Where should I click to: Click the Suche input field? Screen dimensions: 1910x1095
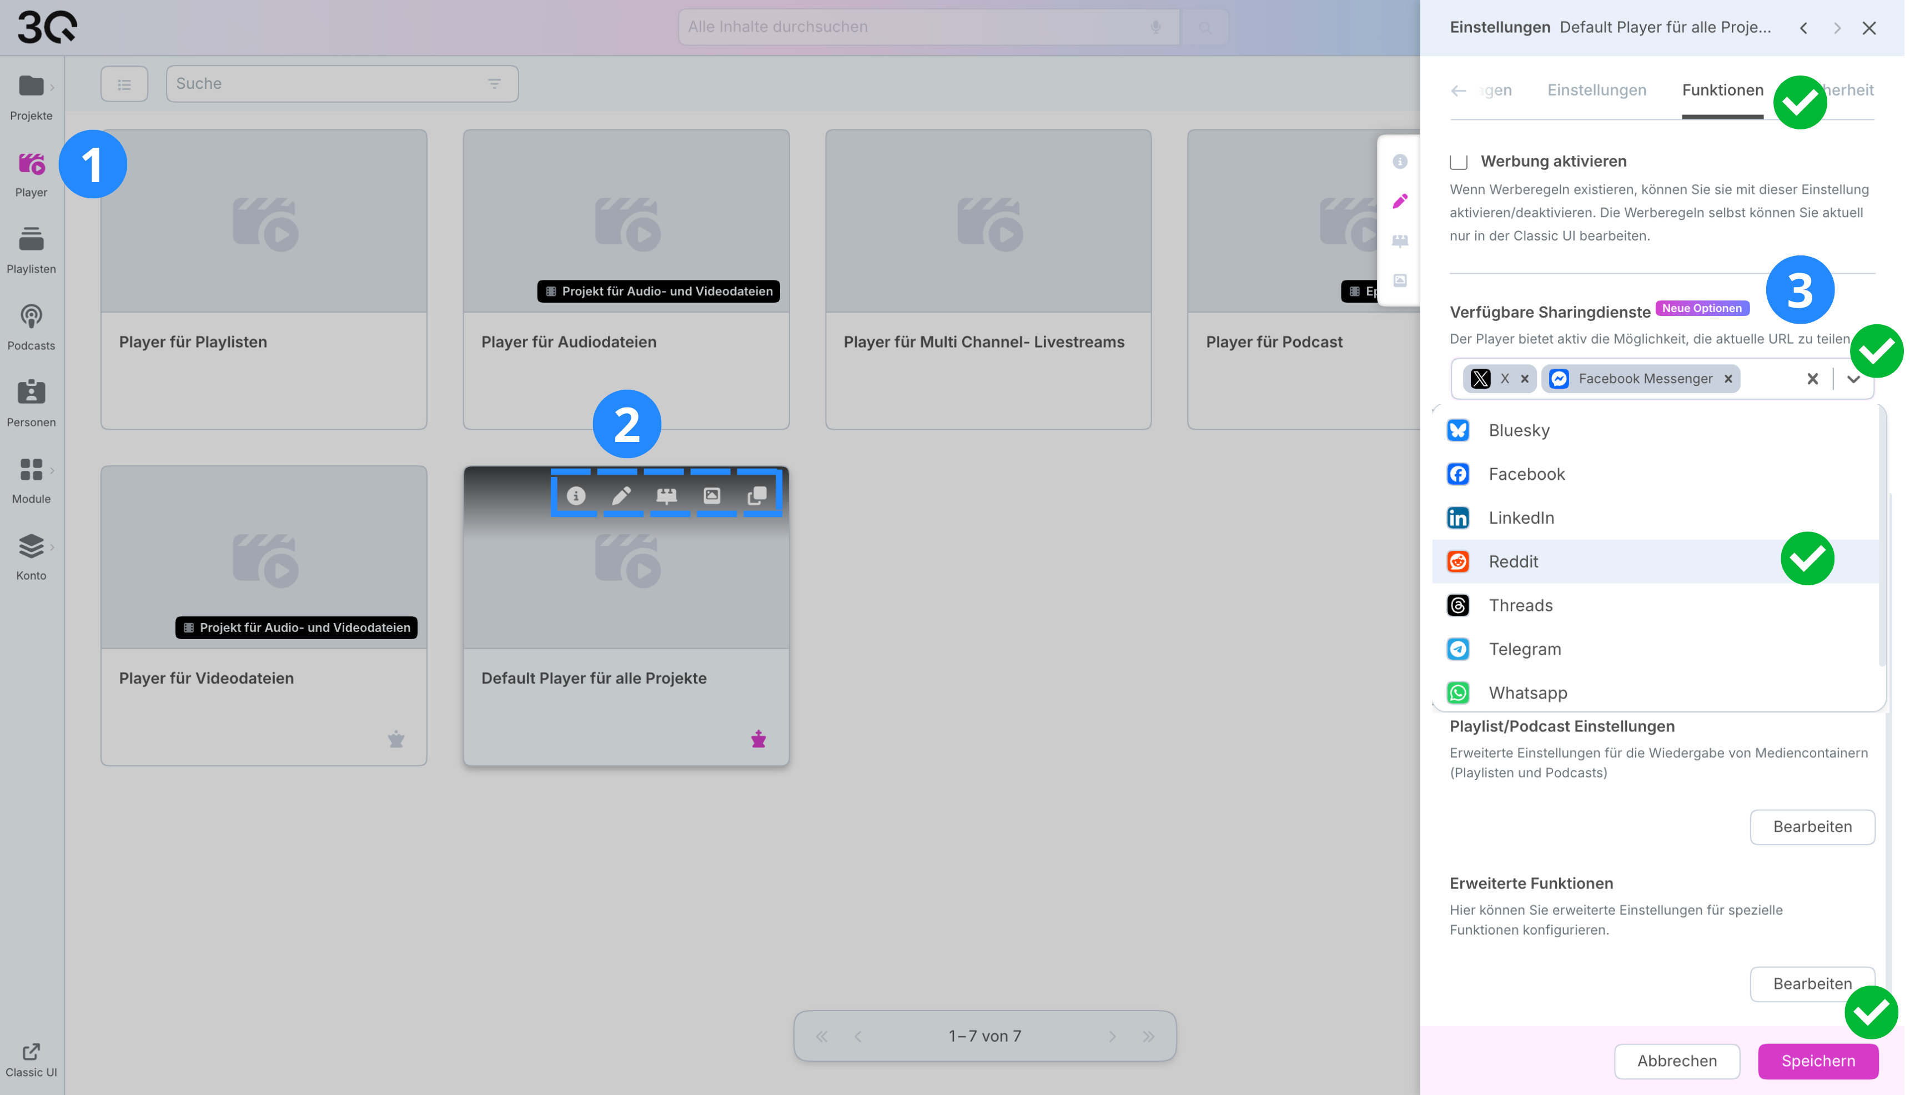point(323,83)
